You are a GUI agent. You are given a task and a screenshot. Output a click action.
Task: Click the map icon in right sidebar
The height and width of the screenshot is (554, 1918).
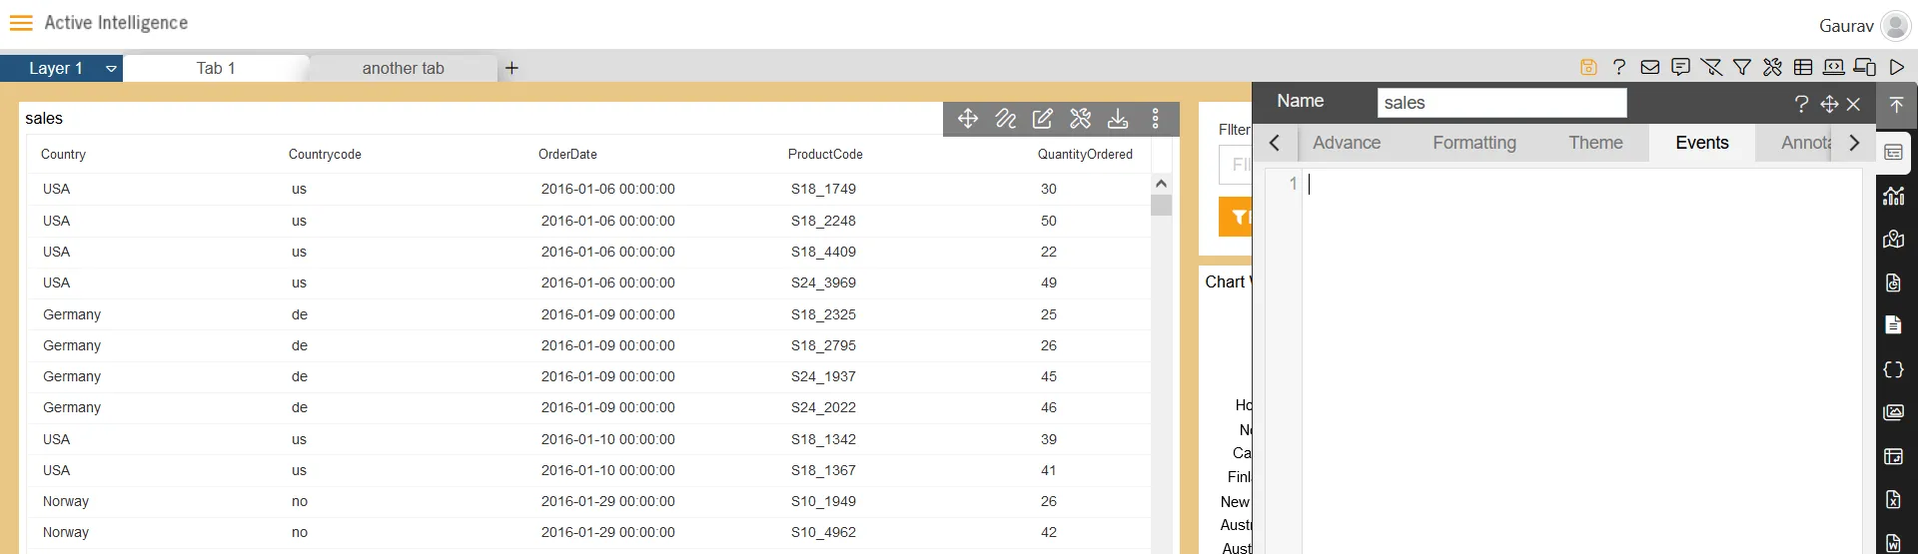(x=1893, y=240)
